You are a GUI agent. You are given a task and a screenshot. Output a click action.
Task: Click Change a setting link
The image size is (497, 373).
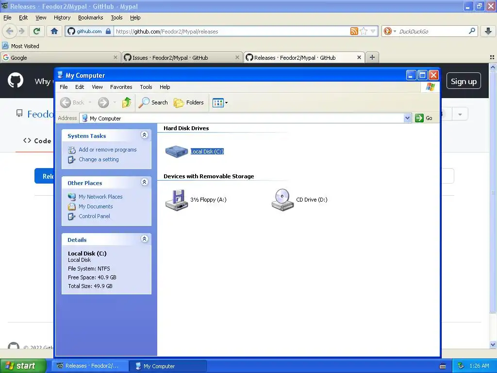point(99,159)
